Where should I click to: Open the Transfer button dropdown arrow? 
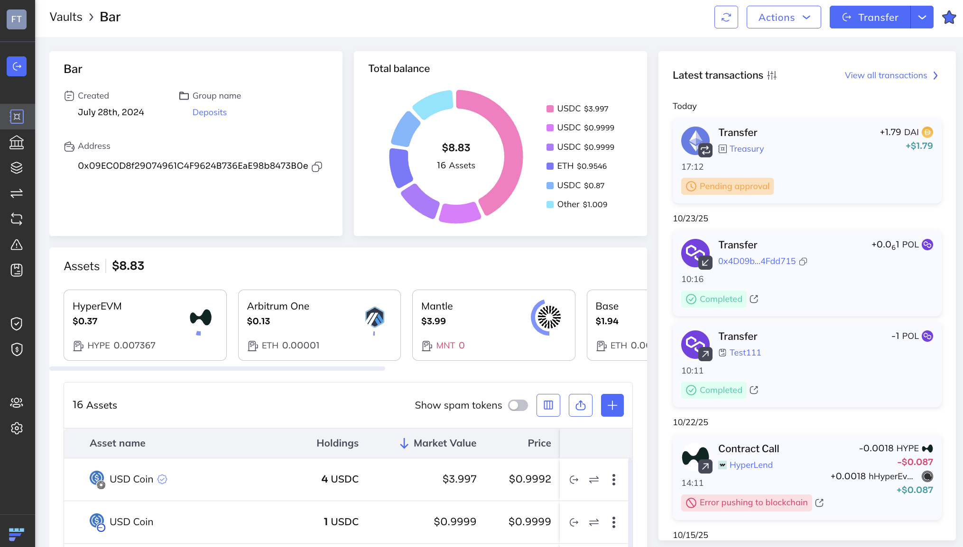922,17
